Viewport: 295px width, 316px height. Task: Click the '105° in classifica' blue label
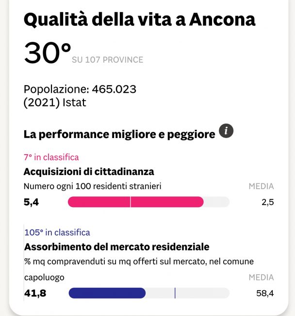(x=57, y=232)
